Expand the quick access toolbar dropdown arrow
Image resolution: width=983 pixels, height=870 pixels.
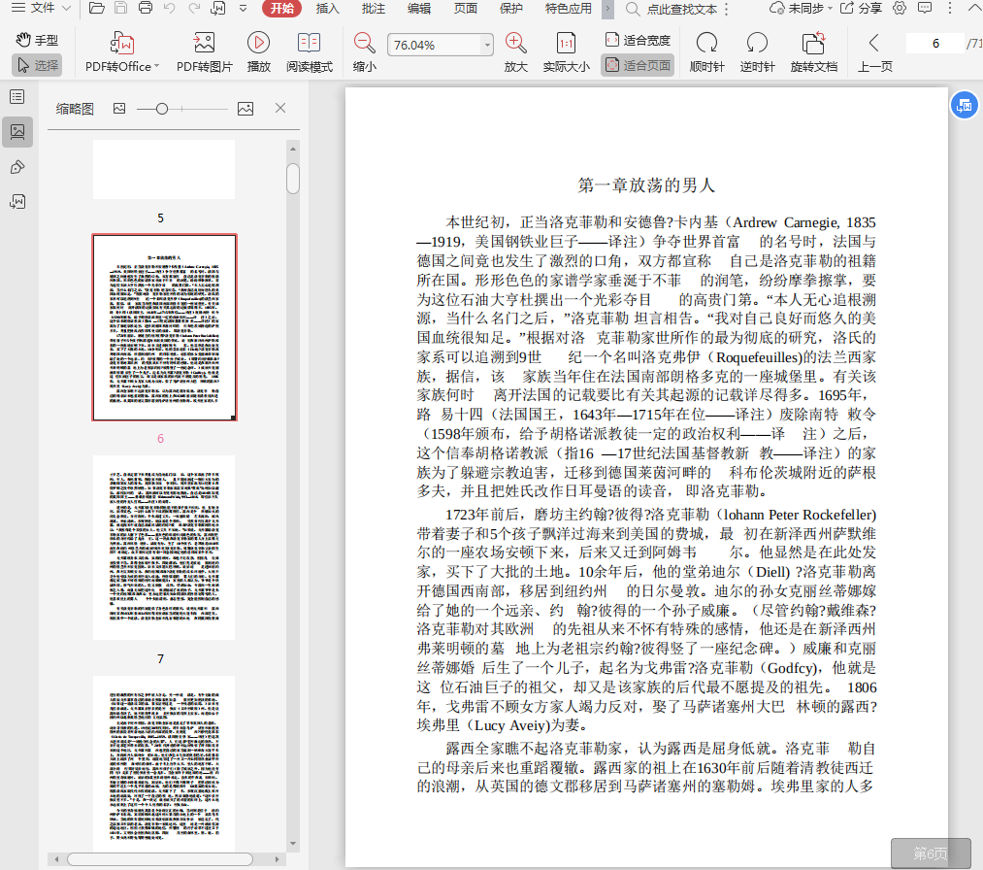[244, 8]
